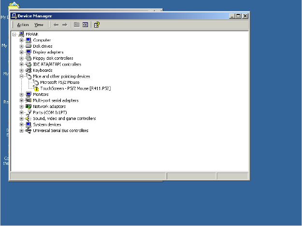Select the Network adapters label
Screen dimensions: 302x226
pos(49,106)
